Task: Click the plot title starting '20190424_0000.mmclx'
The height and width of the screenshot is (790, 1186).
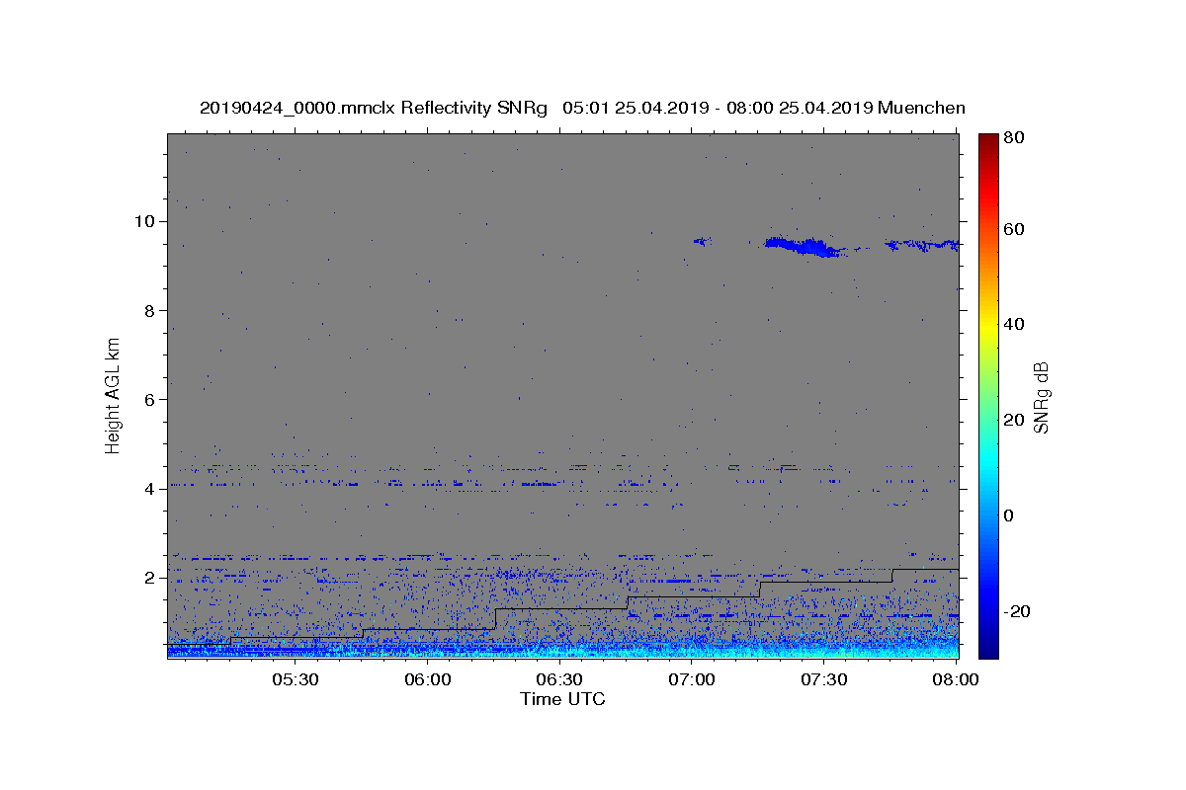Action: click(x=582, y=108)
